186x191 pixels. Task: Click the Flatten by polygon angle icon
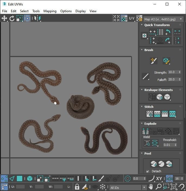(x=153, y=131)
